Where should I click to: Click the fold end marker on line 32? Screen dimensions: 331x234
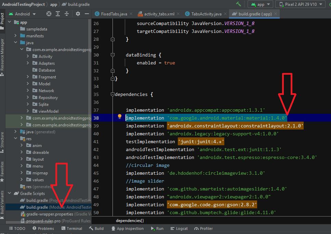tap(112, 71)
